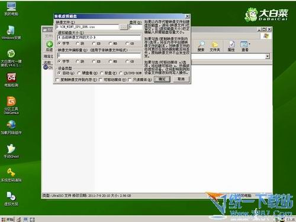Select the CN disc item in Explorer list
This screenshot has width=296, height=222.
click(x=48, y=67)
